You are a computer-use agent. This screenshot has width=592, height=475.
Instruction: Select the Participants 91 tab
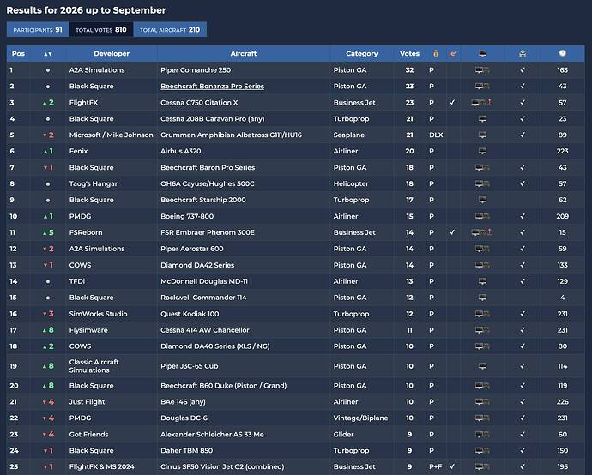click(x=38, y=29)
